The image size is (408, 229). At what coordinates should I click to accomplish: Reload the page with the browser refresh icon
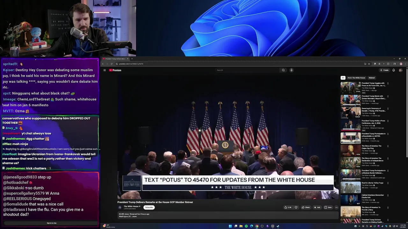click(112, 64)
